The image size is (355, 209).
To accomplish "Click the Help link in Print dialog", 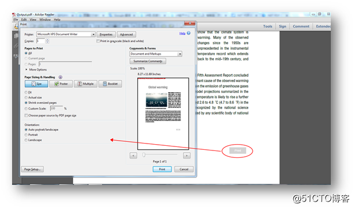I will click(x=182, y=33).
